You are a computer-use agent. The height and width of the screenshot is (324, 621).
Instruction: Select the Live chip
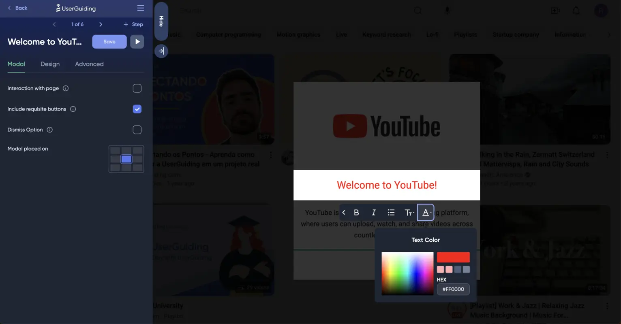point(341,35)
